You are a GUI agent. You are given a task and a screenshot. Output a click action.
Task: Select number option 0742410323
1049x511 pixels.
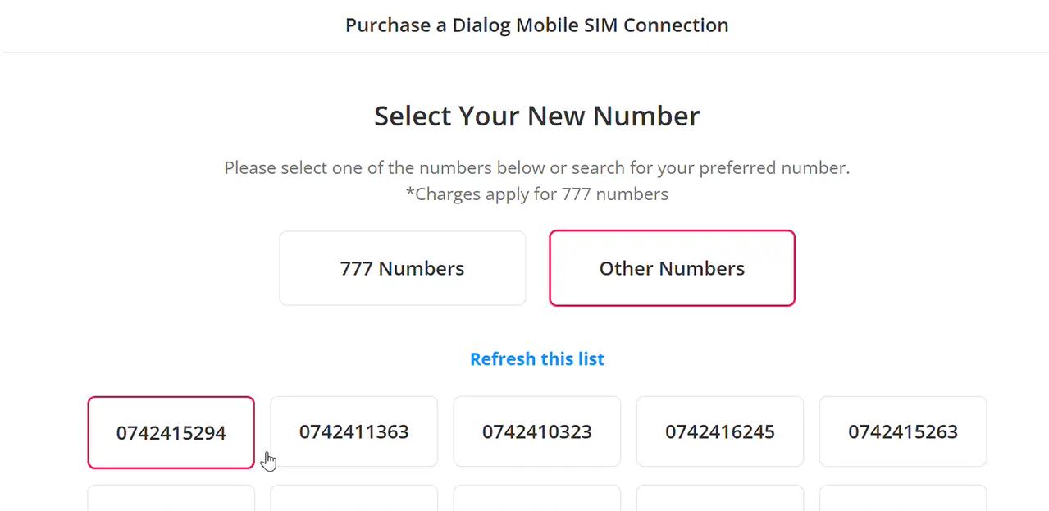536,432
